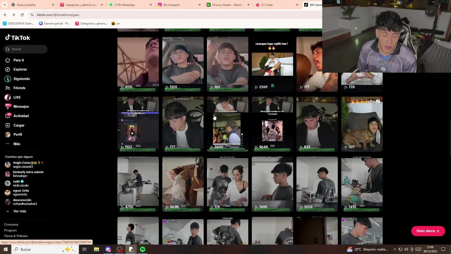Open the video with 835 views
Image resolution: width=451 pixels, height=254 pixels.
pos(317,124)
